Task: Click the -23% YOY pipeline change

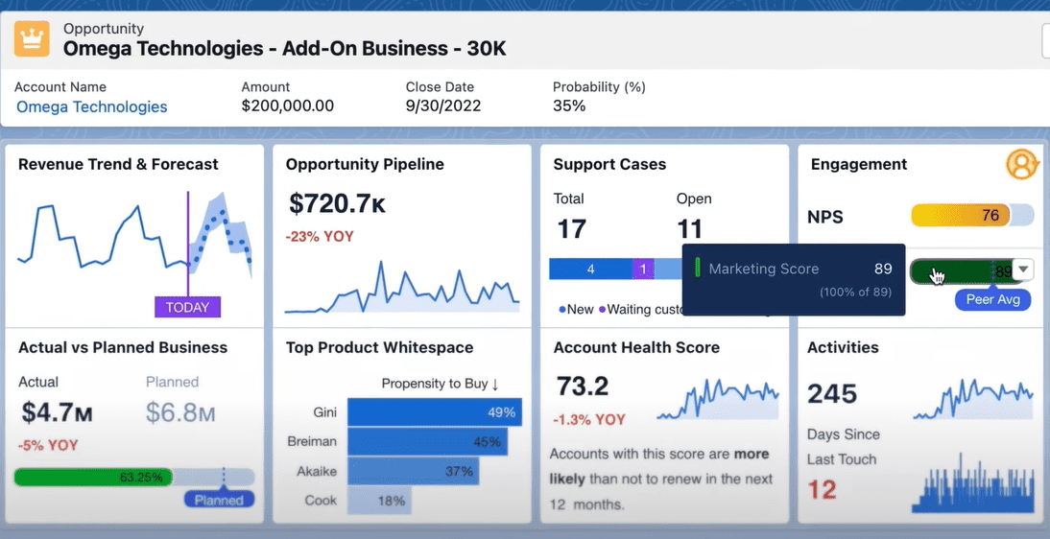Action: tap(320, 237)
